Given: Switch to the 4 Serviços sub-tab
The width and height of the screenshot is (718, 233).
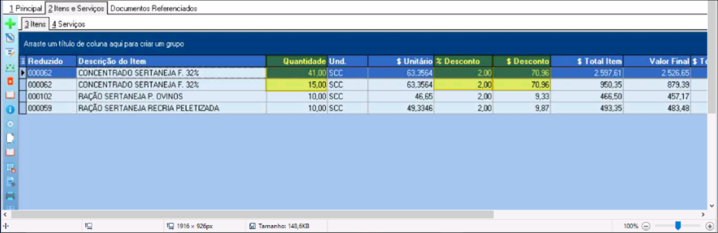Looking at the screenshot, I should pyautogui.click(x=68, y=24).
